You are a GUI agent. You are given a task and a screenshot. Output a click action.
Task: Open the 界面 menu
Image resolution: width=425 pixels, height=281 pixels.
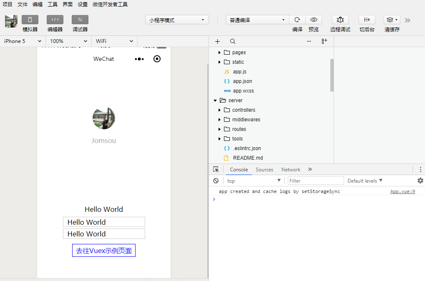[x=68, y=4]
